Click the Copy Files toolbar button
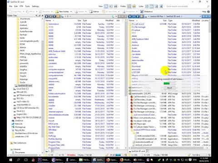This screenshot has width=218, height=163. [x=16, y=12]
